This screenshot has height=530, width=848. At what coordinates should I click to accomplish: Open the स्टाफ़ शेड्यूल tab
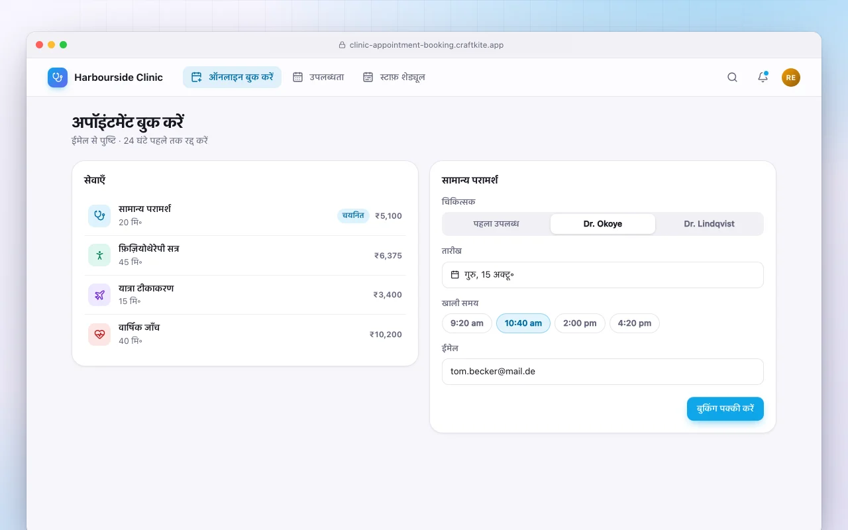point(394,78)
